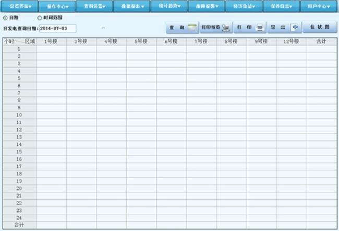Open the 用户中心 menu
The width and height of the screenshot is (339, 231).
point(319,6)
